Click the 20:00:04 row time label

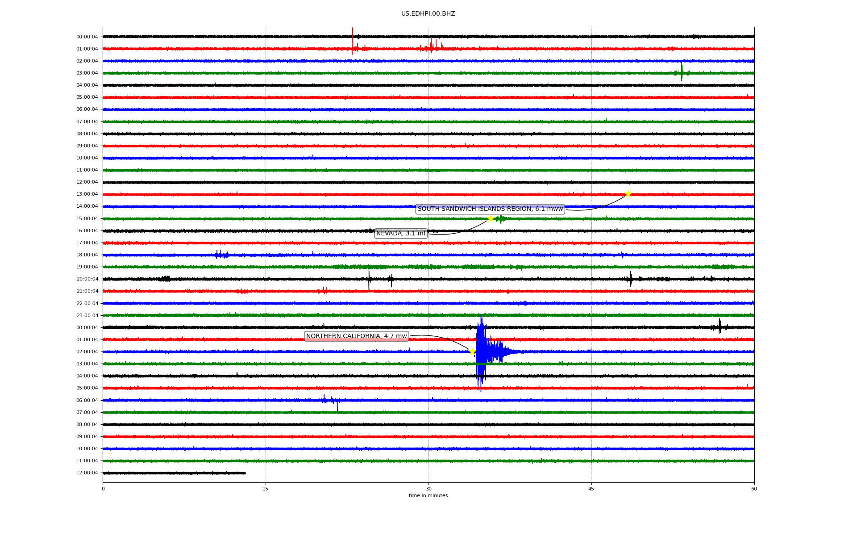[87, 279]
